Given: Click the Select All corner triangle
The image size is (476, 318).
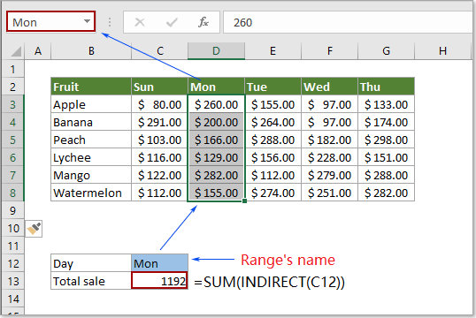Looking at the screenshot, I should [16, 51].
